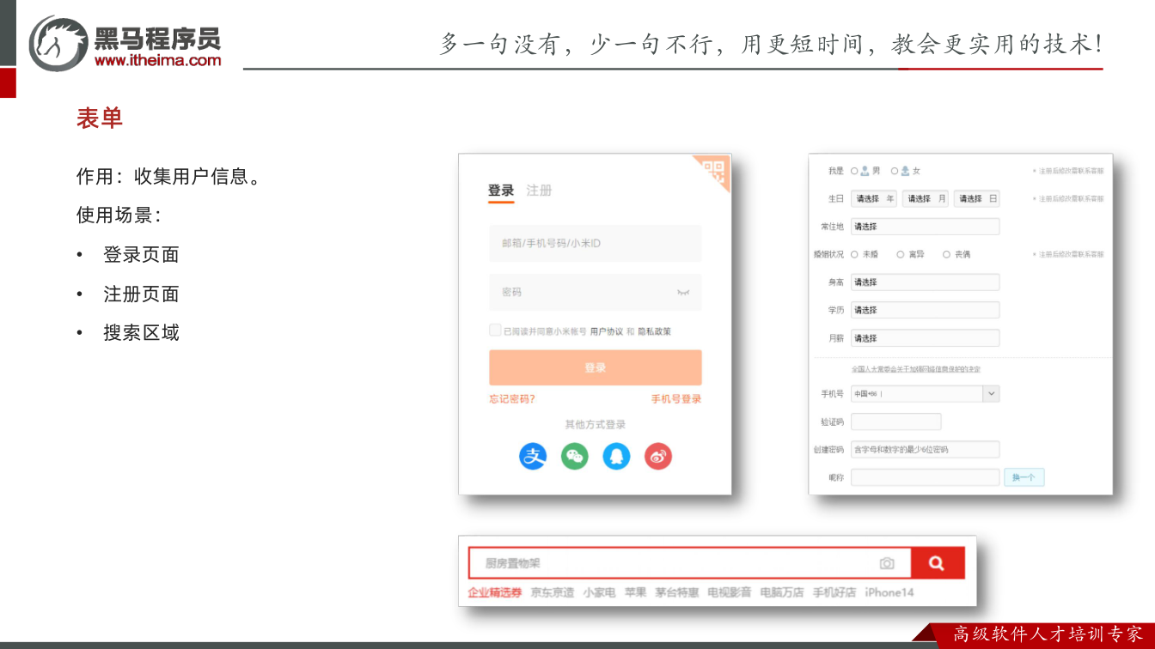Open the 学历 selector
Viewport: 1155px width, 649px height.
point(926,310)
